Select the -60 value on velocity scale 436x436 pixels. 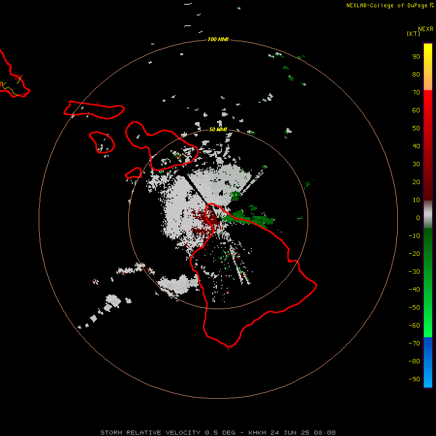[414, 326]
